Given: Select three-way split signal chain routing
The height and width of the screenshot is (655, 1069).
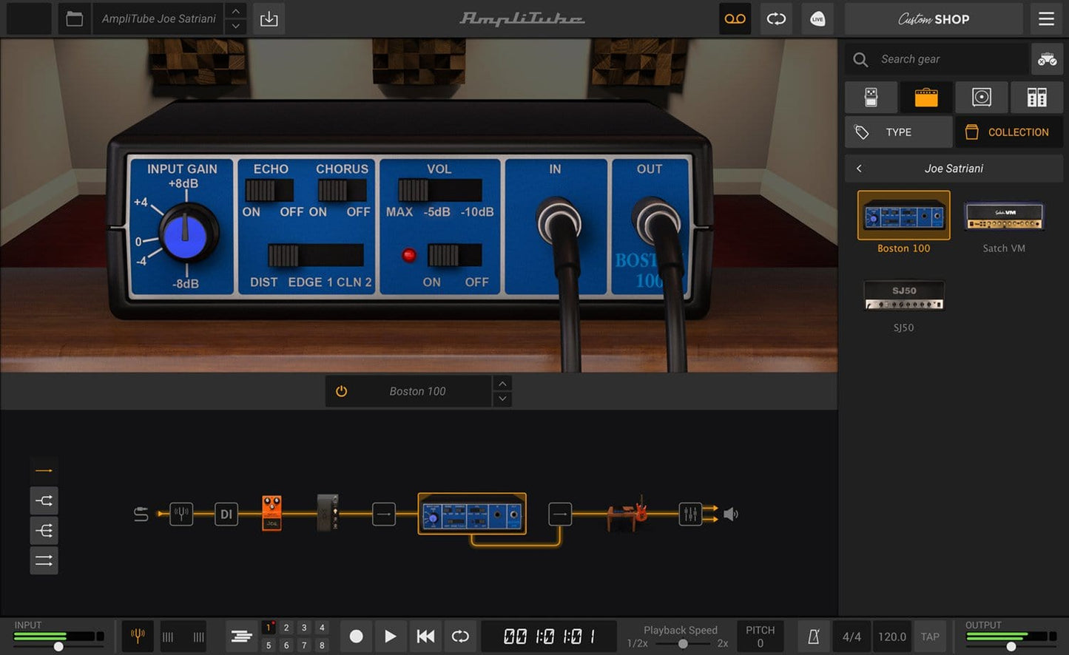Looking at the screenshot, I should (x=44, y=531).
